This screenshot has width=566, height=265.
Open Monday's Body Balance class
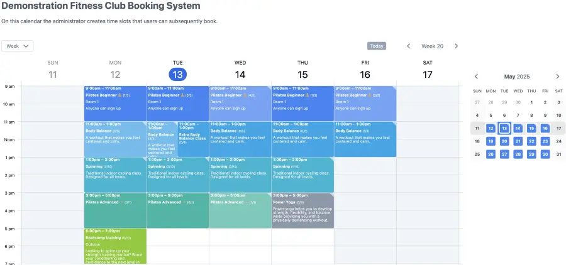(115, 139)
